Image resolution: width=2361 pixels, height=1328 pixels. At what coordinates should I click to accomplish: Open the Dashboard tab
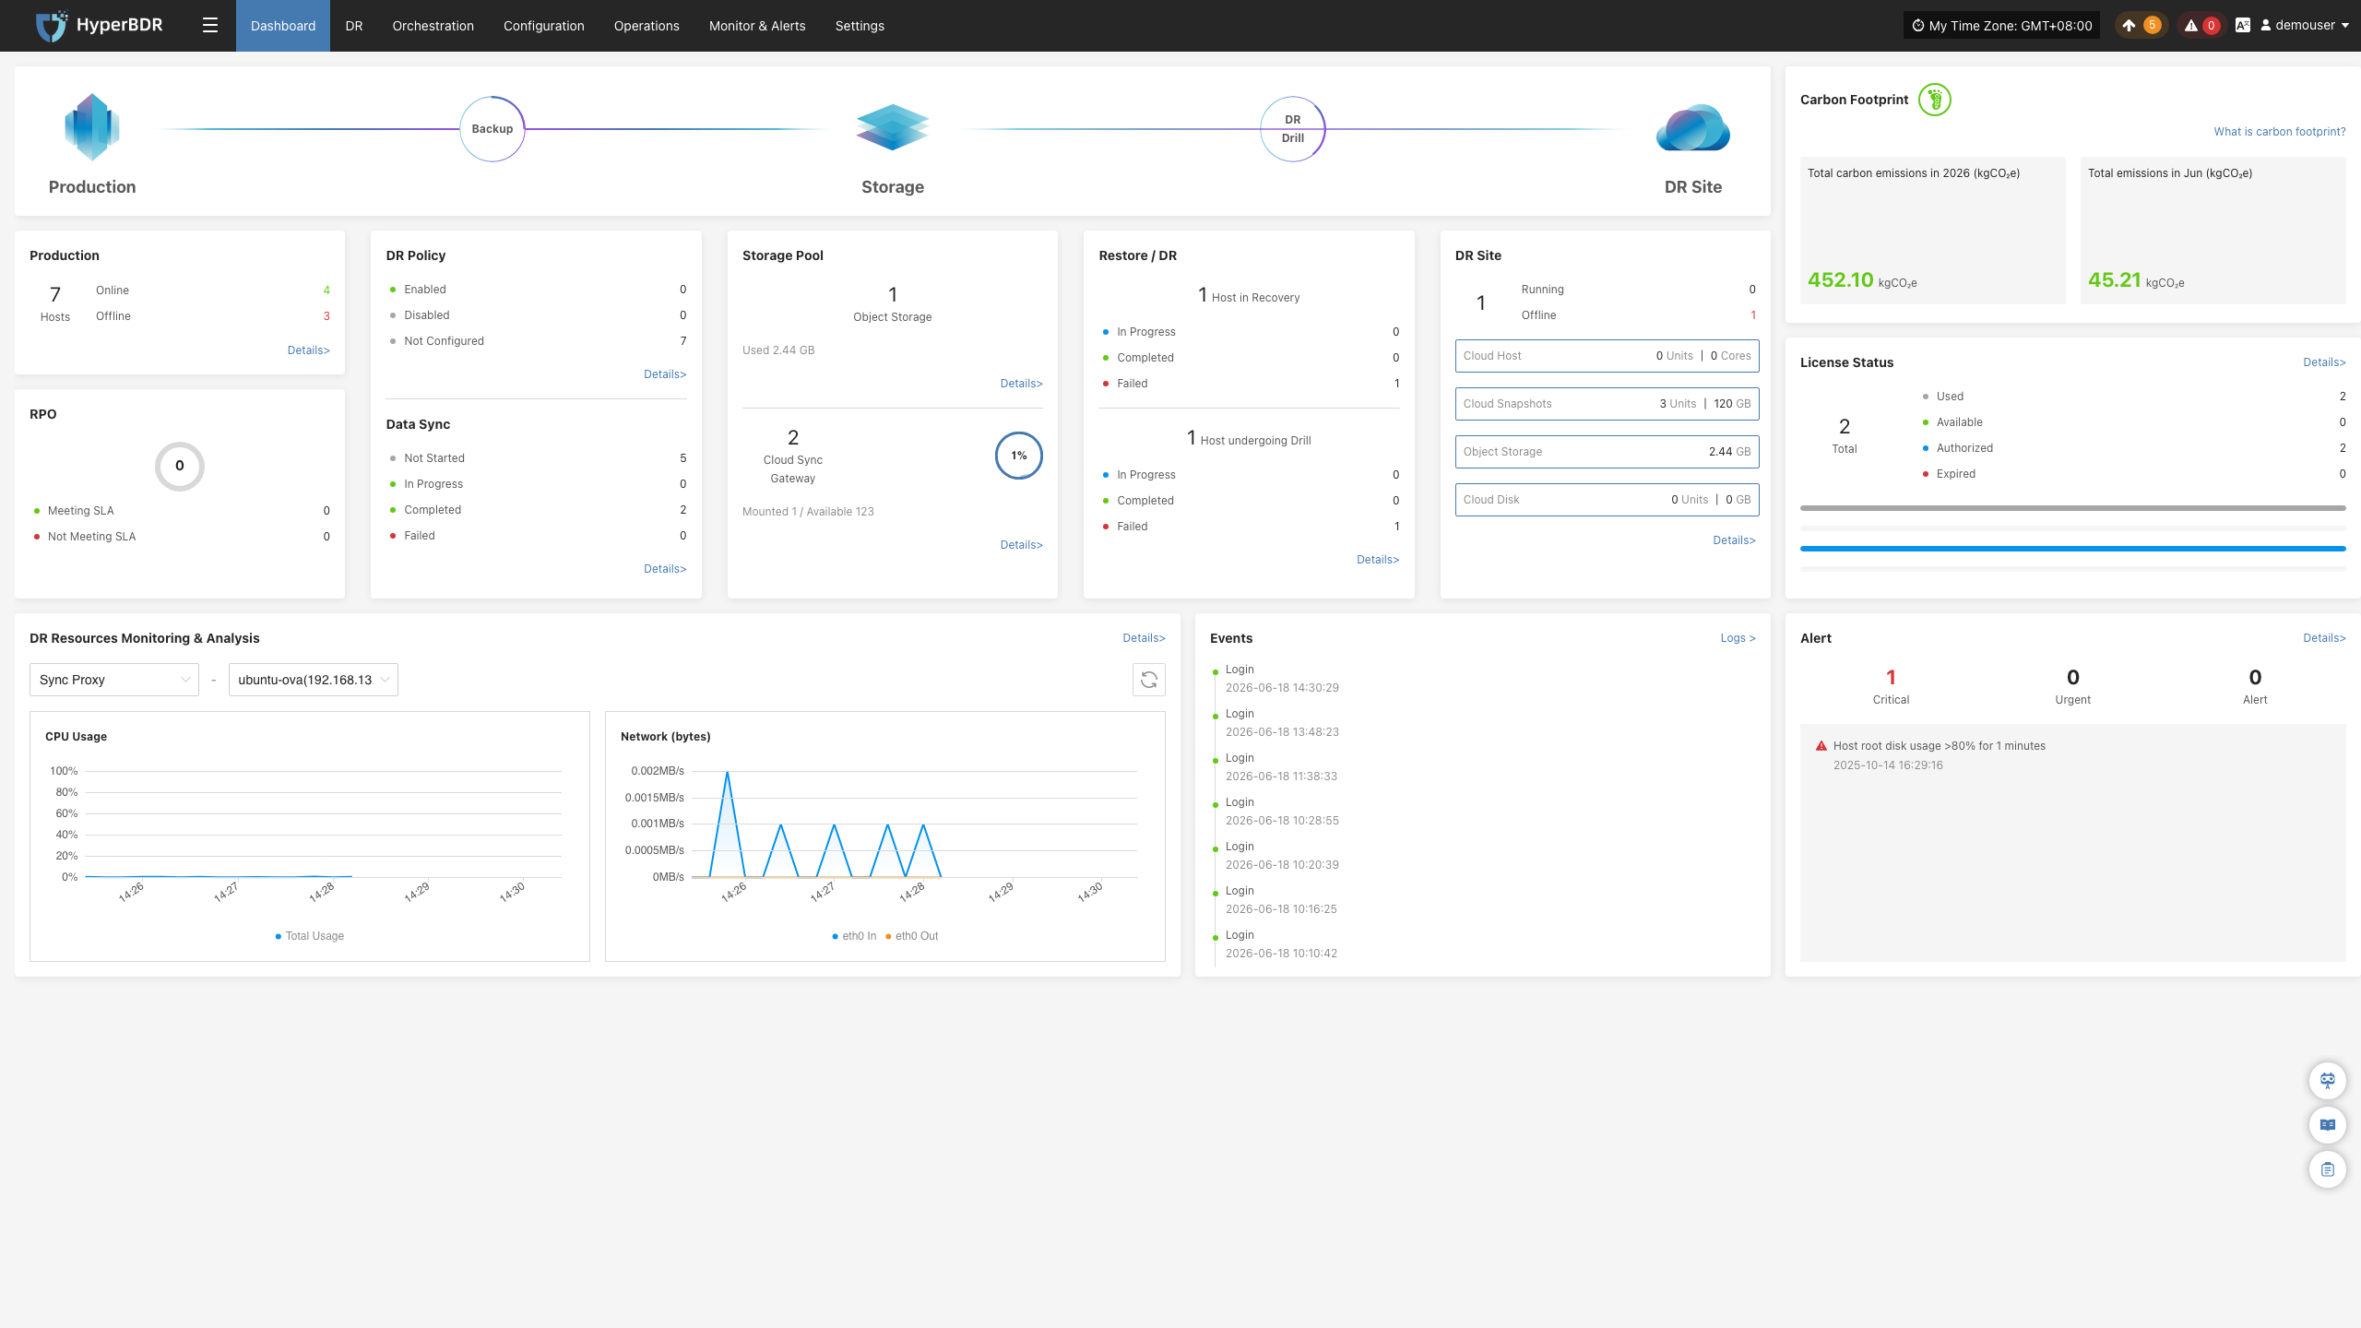pyautogui.click(x=283, y=26)
